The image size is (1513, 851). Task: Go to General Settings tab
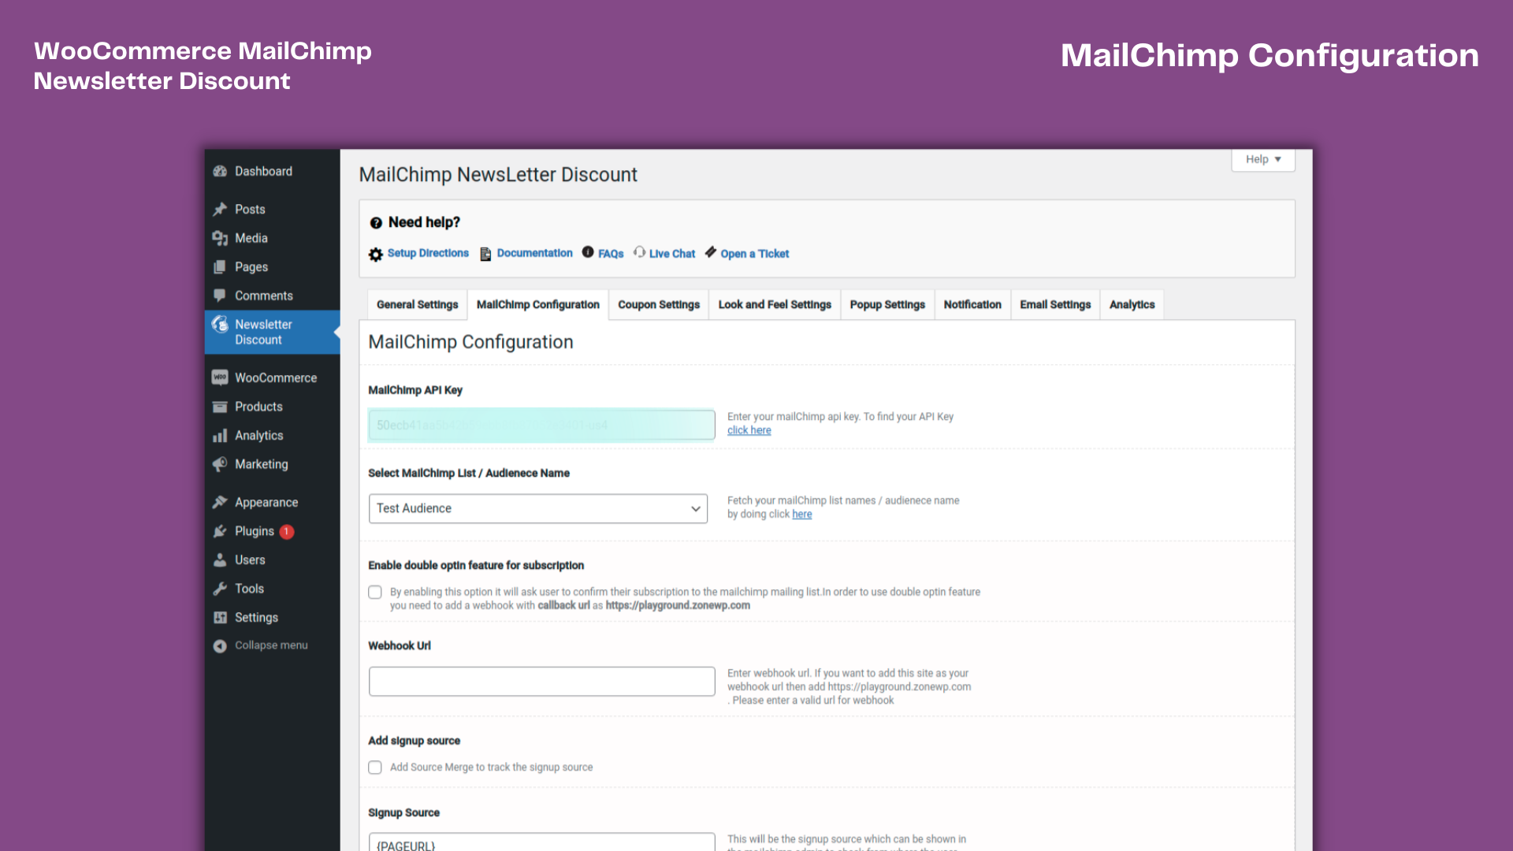[417, 305]
